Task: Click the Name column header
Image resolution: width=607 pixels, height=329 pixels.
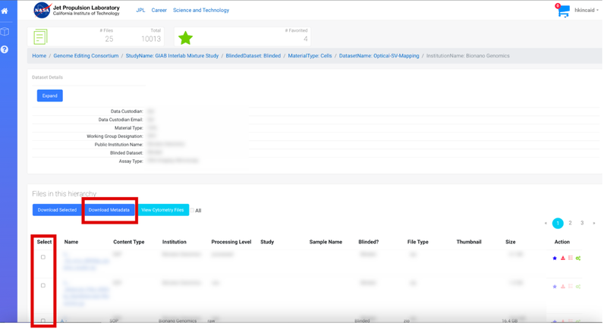Action: [x=71, y=242]
